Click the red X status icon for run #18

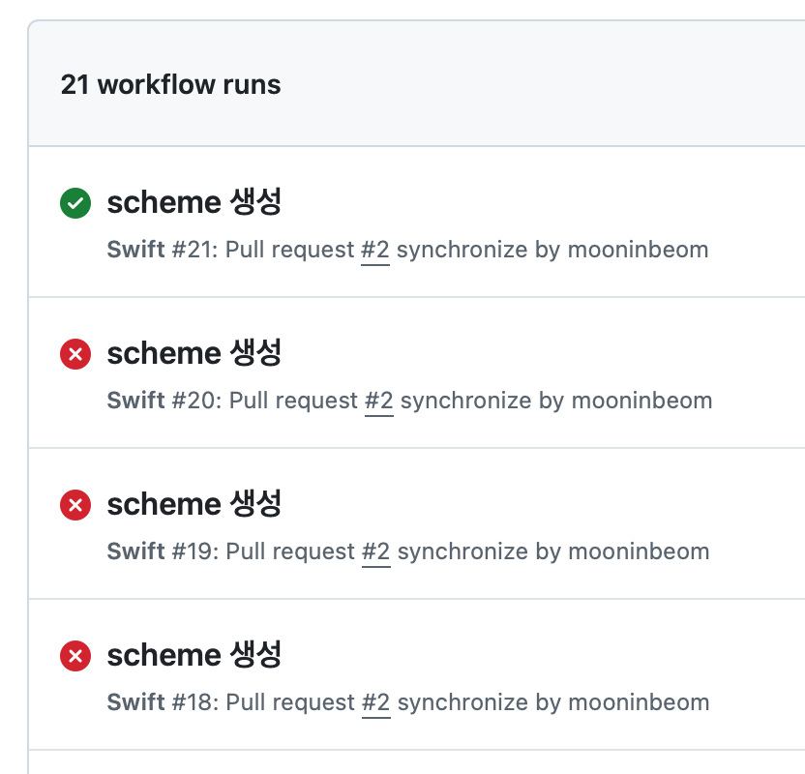(x=75, y=656)
